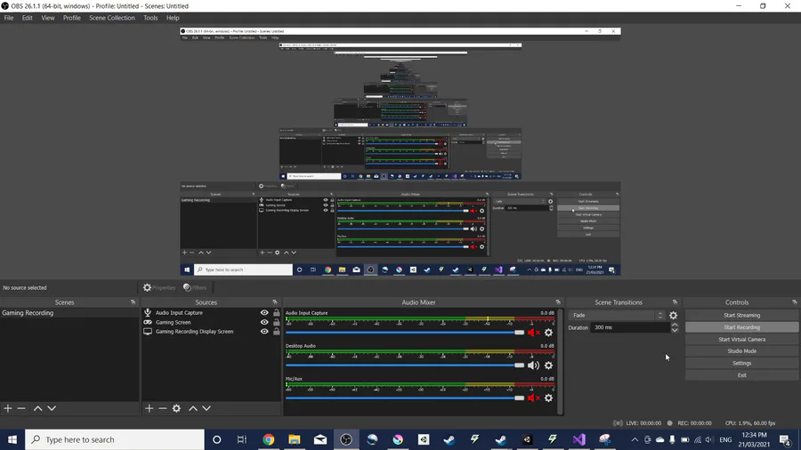This screenshot has height=450, width=801.
Task: Pop out the Audio Mixer dock
Action: tap(558, 302)
